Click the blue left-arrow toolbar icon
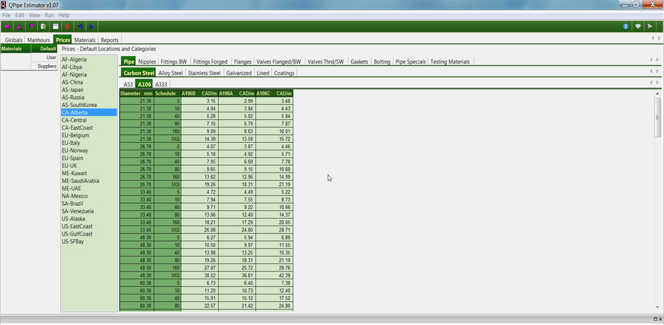The image size is (664, 325). tap(80, 26)
